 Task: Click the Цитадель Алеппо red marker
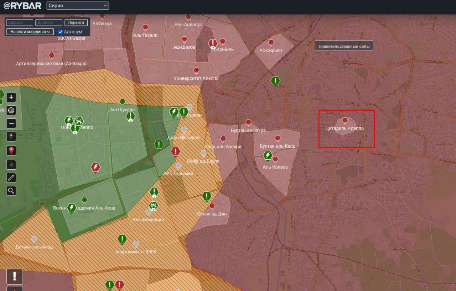point(345,121)
